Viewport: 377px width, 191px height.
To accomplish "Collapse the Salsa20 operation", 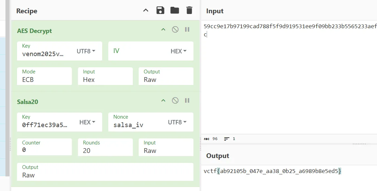I will tap(163, 101).
